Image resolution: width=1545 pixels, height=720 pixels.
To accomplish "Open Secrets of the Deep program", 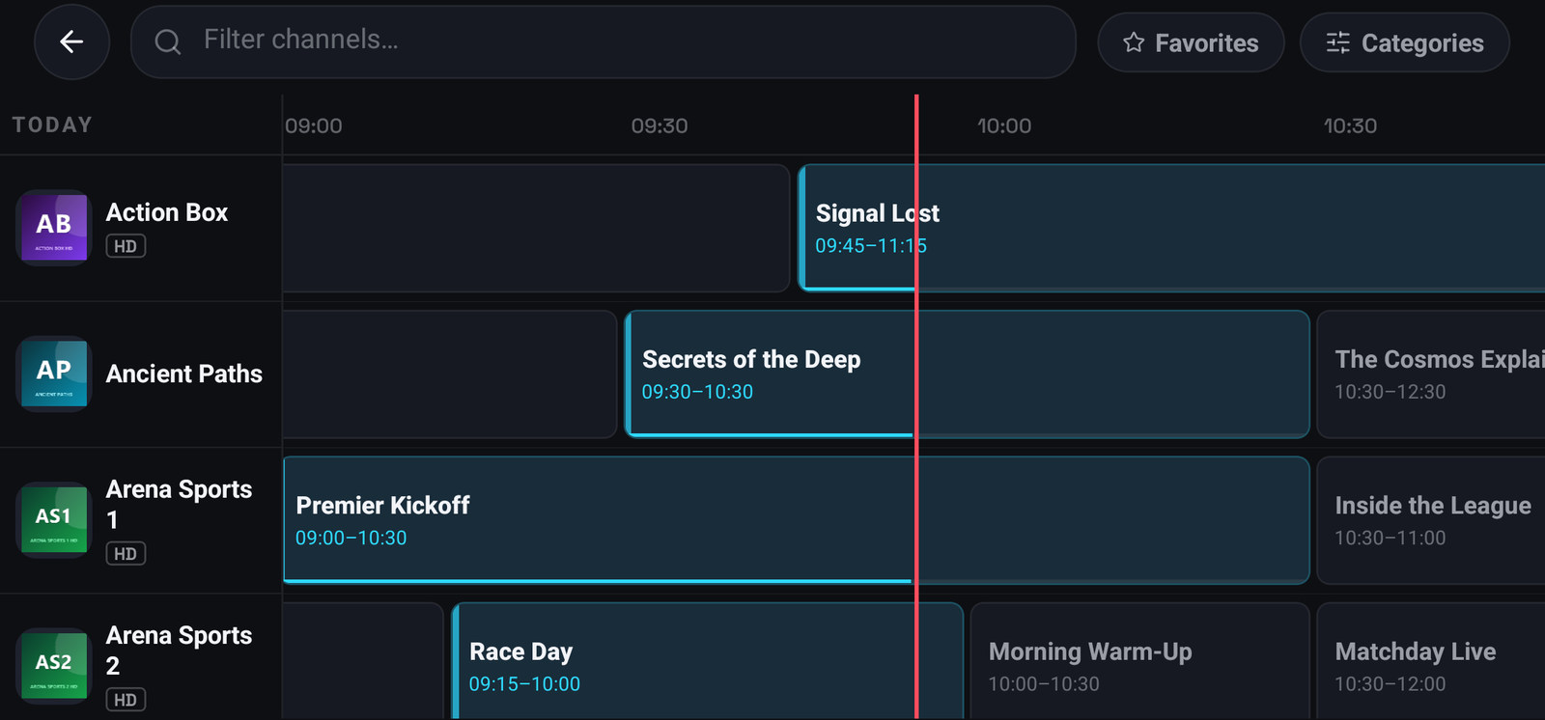I will pos(967,374).
